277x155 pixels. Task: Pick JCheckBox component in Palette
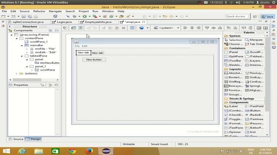[x=234, y=115]
